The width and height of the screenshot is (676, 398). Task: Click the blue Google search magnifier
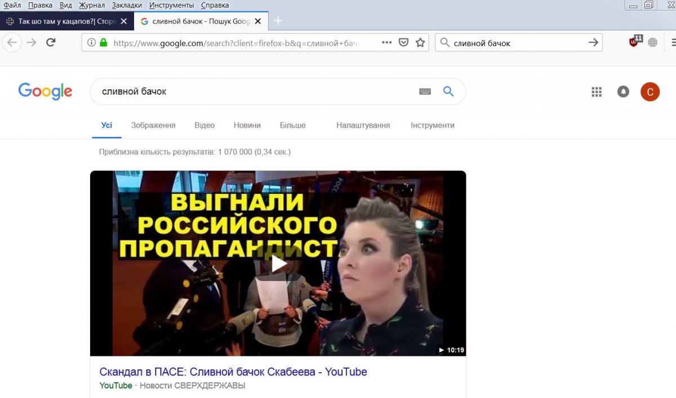coord(448,92)
